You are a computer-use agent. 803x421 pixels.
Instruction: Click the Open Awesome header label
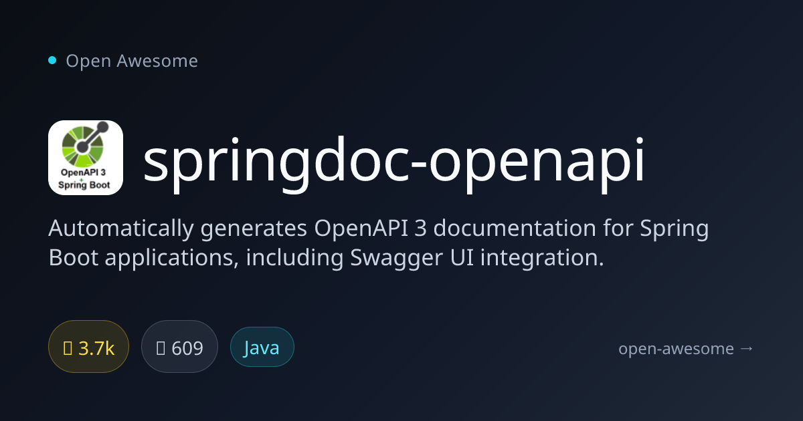(132, 61)
